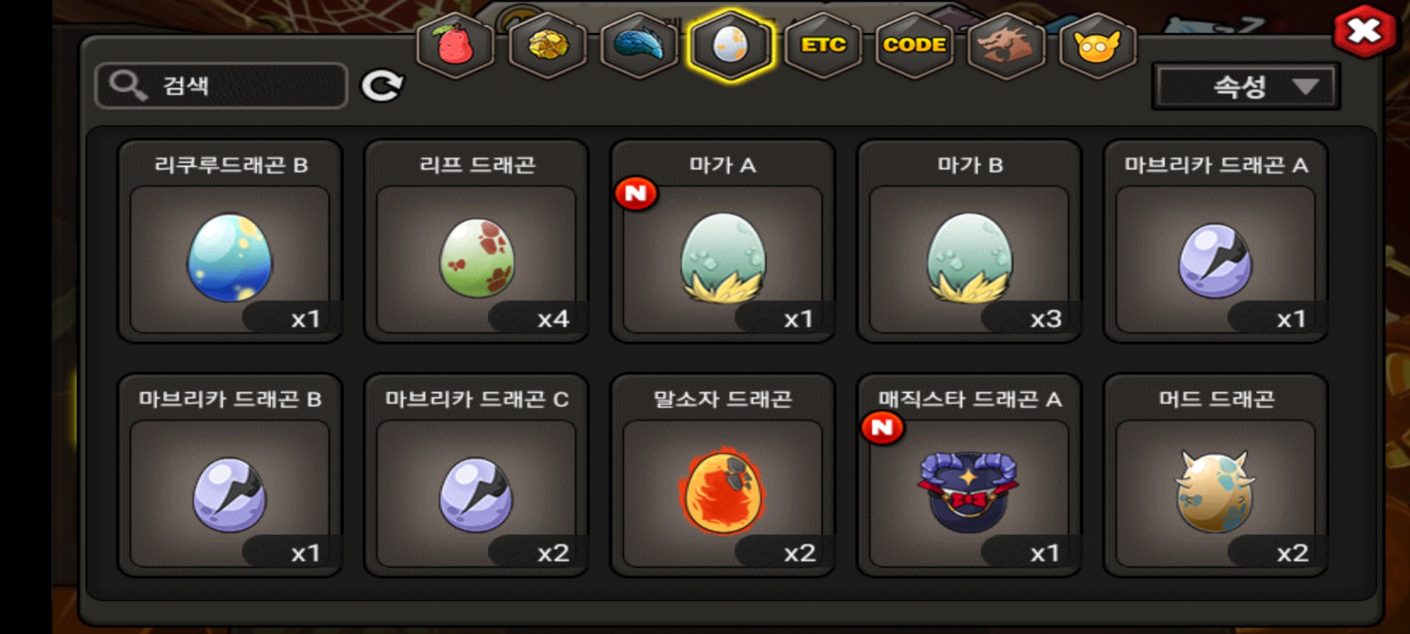Select the 매직스타 드래곤 A egg
Viewport: 1410px width, 634px height.
pyautogui.click(x=969, y=475)
